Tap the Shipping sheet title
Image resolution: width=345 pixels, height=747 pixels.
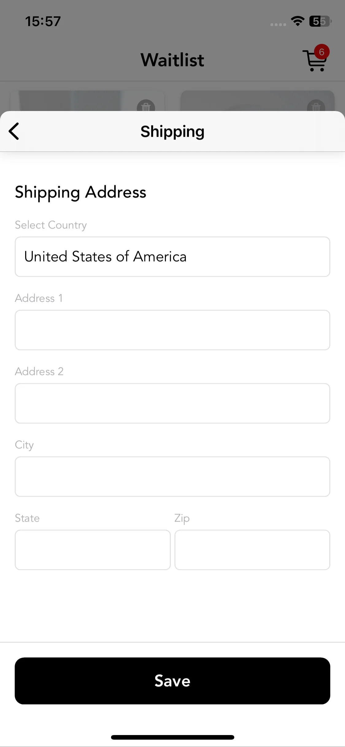pyautogui.click(x=172, y=132)
